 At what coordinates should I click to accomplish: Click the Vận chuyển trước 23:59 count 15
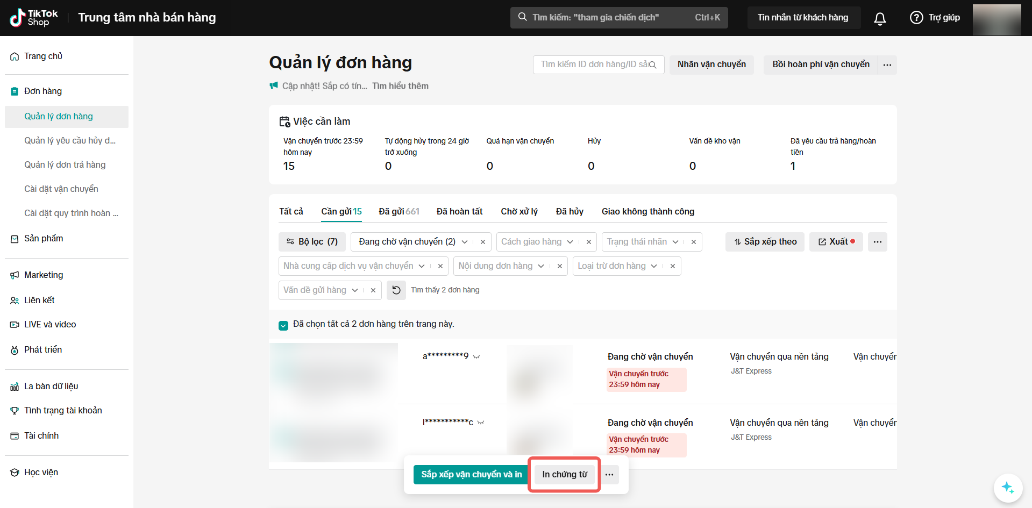[x=289, y=167]
